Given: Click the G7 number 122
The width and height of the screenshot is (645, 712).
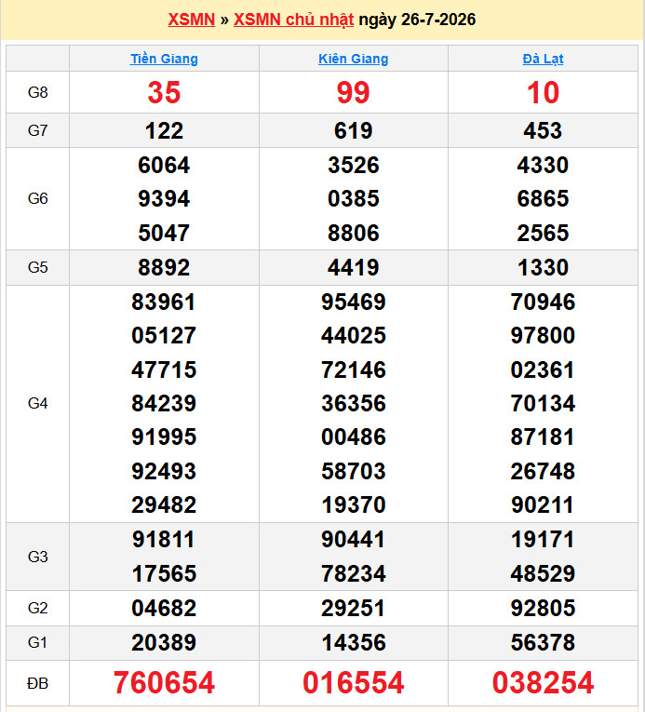Looking at the screenshot, I should (x=164, y=131).
